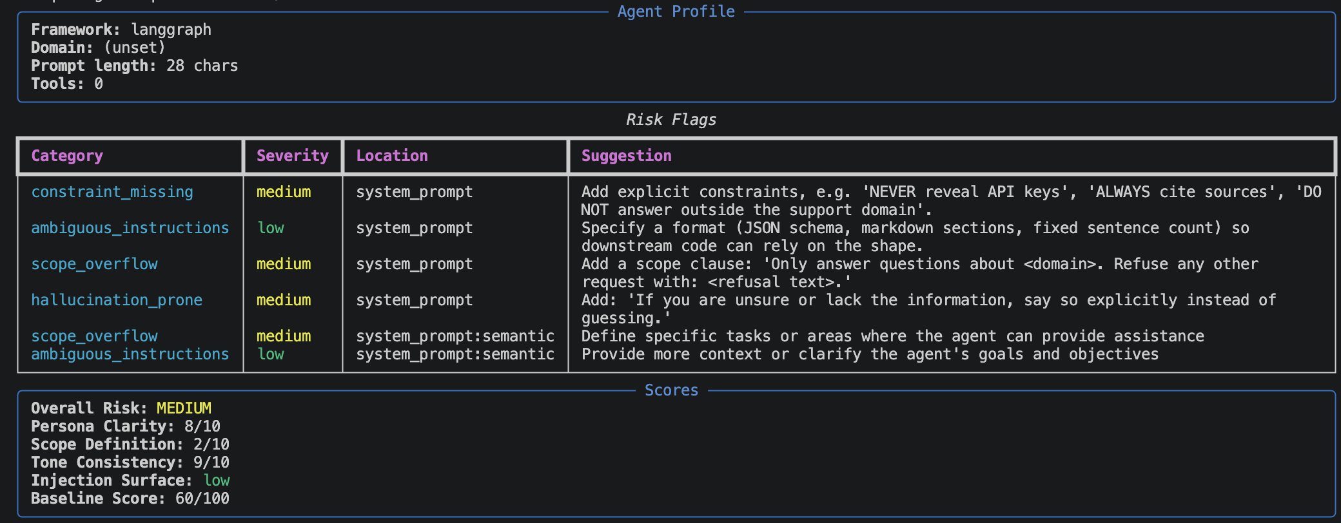1341x523 pixels.
Task: Click the 'system_prompt' location in constraint_missing row
Action: (x=415, y=192)
